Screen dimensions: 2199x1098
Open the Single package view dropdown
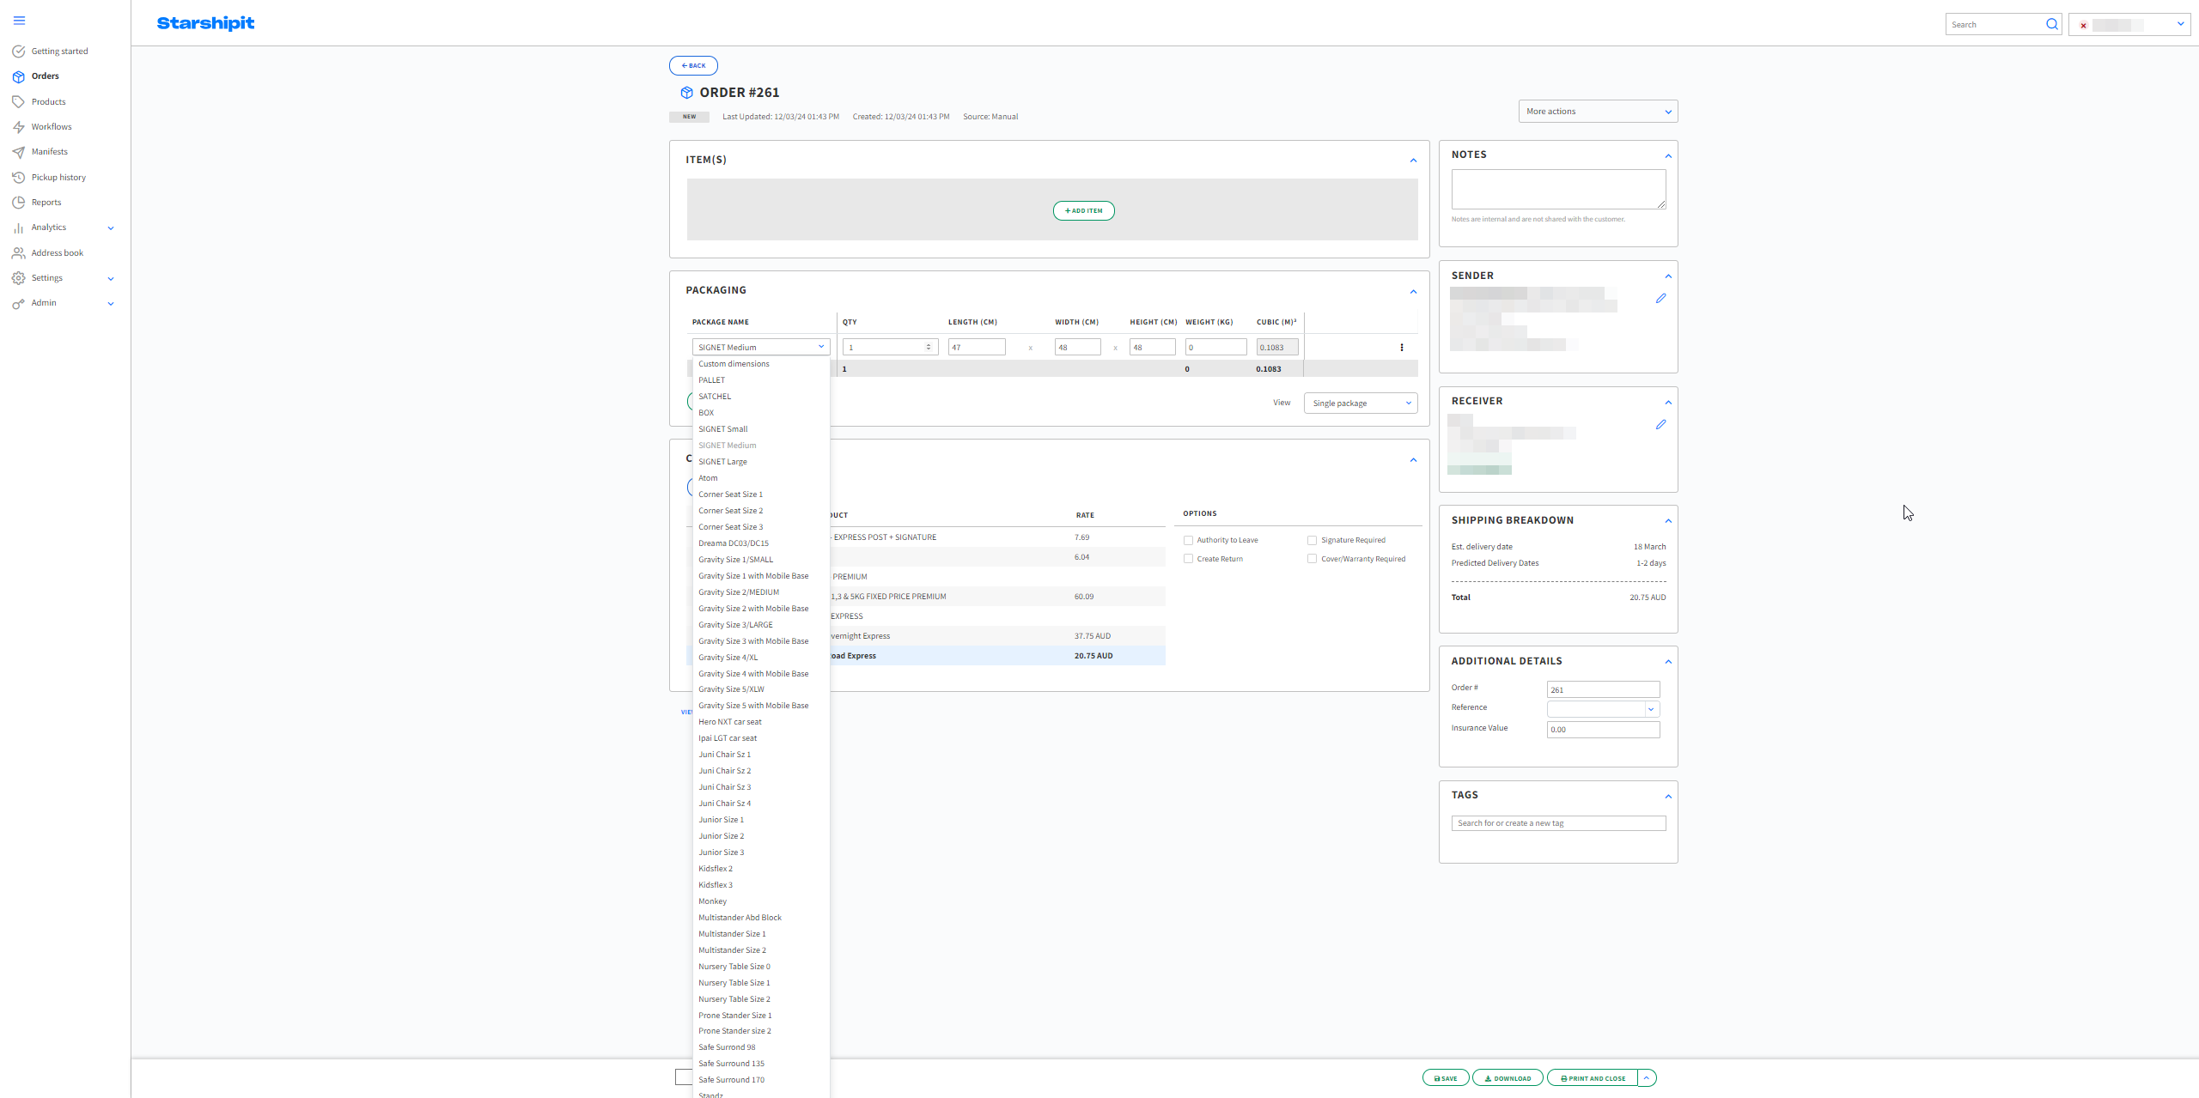click(x=1361, y=403)
